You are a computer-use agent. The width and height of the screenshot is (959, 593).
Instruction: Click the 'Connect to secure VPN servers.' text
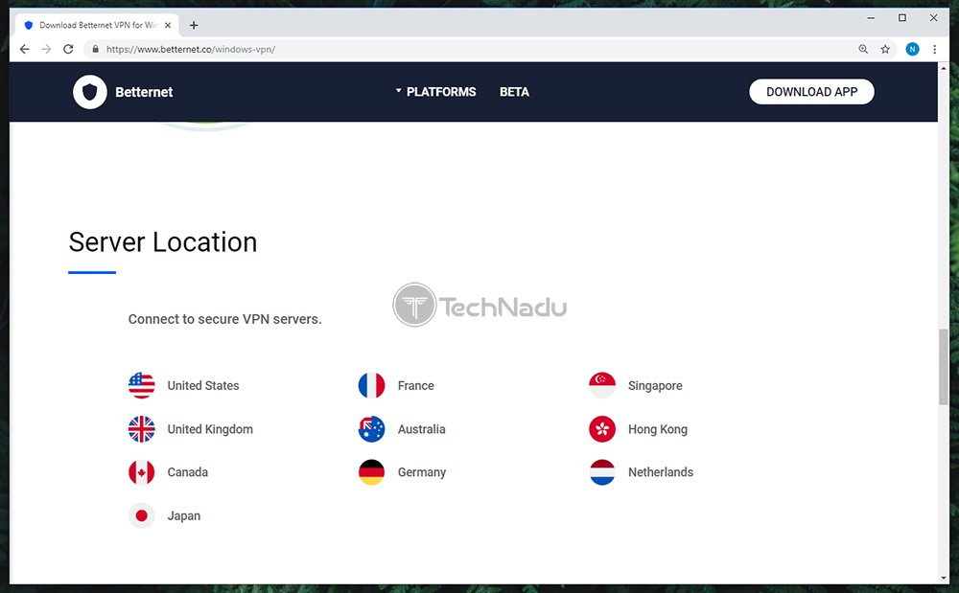click(224, 319)
